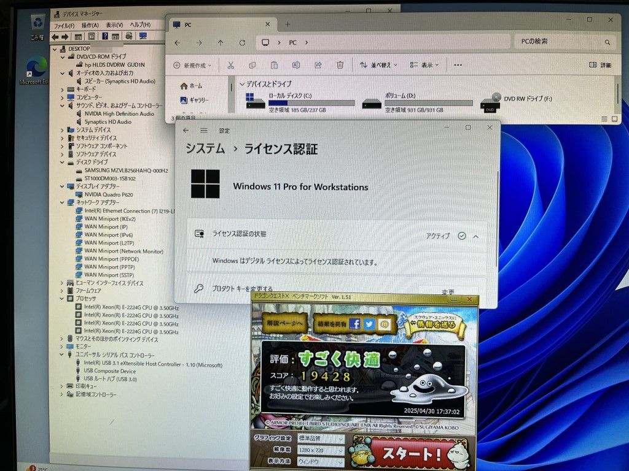Image resolution: width=629 pixels, height=471 pixels.
Task: Expand the コンピューター node
Action: (x=63, y=98)
